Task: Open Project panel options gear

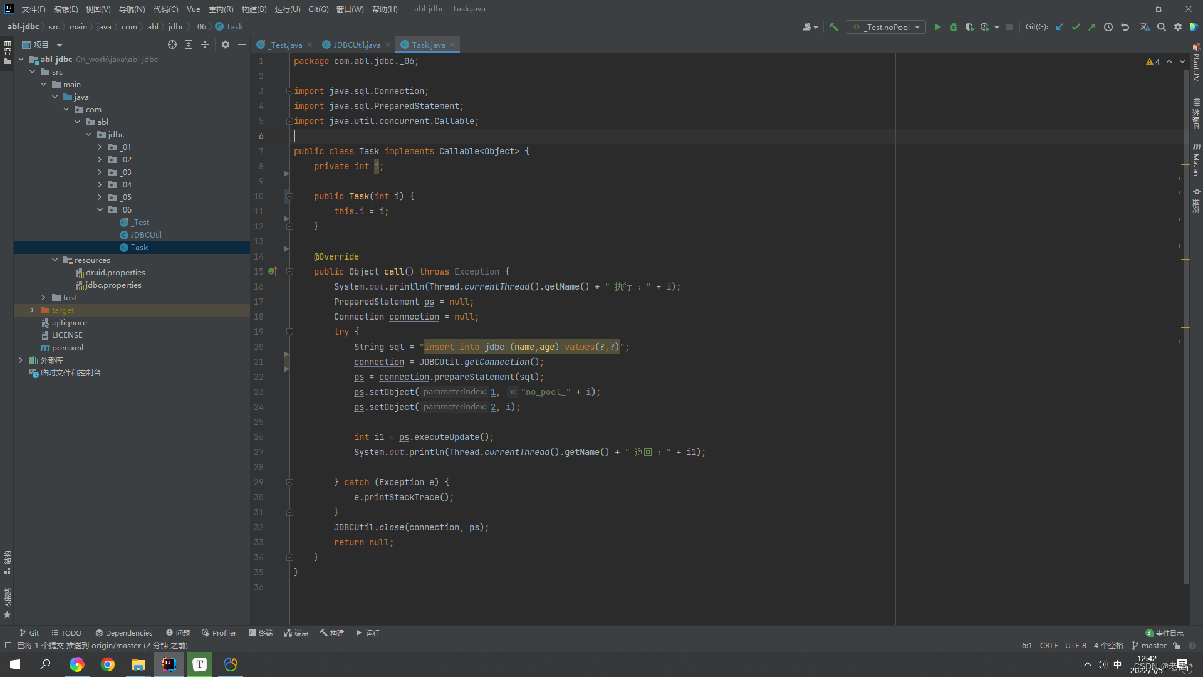Action: point(226,45)
